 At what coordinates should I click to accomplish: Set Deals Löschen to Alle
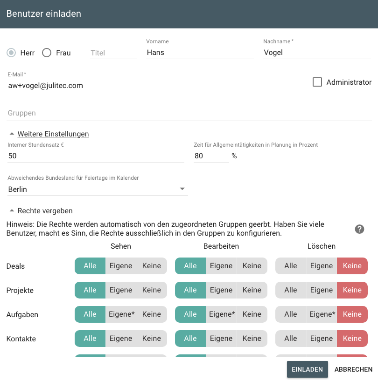click(x=291, y=265)
